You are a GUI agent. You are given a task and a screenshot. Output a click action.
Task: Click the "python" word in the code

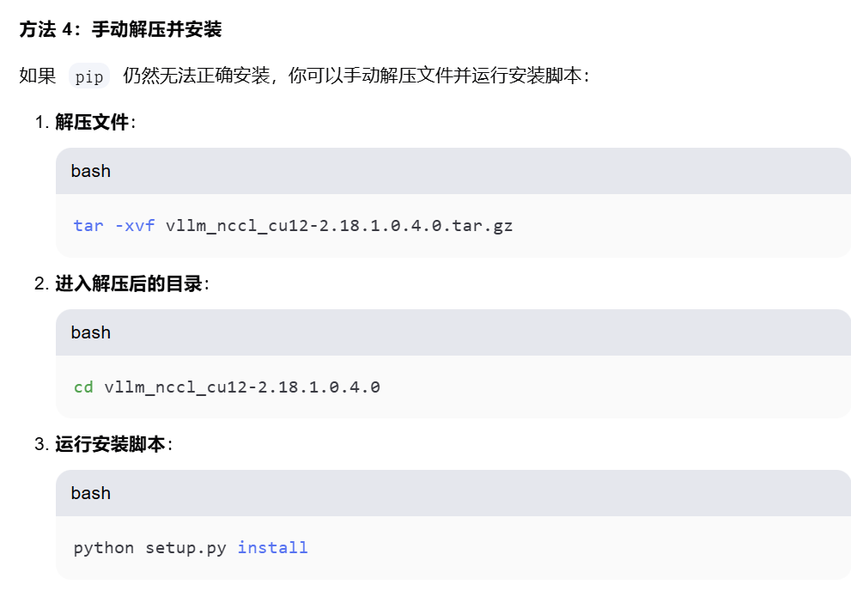[x=104, y=548]
